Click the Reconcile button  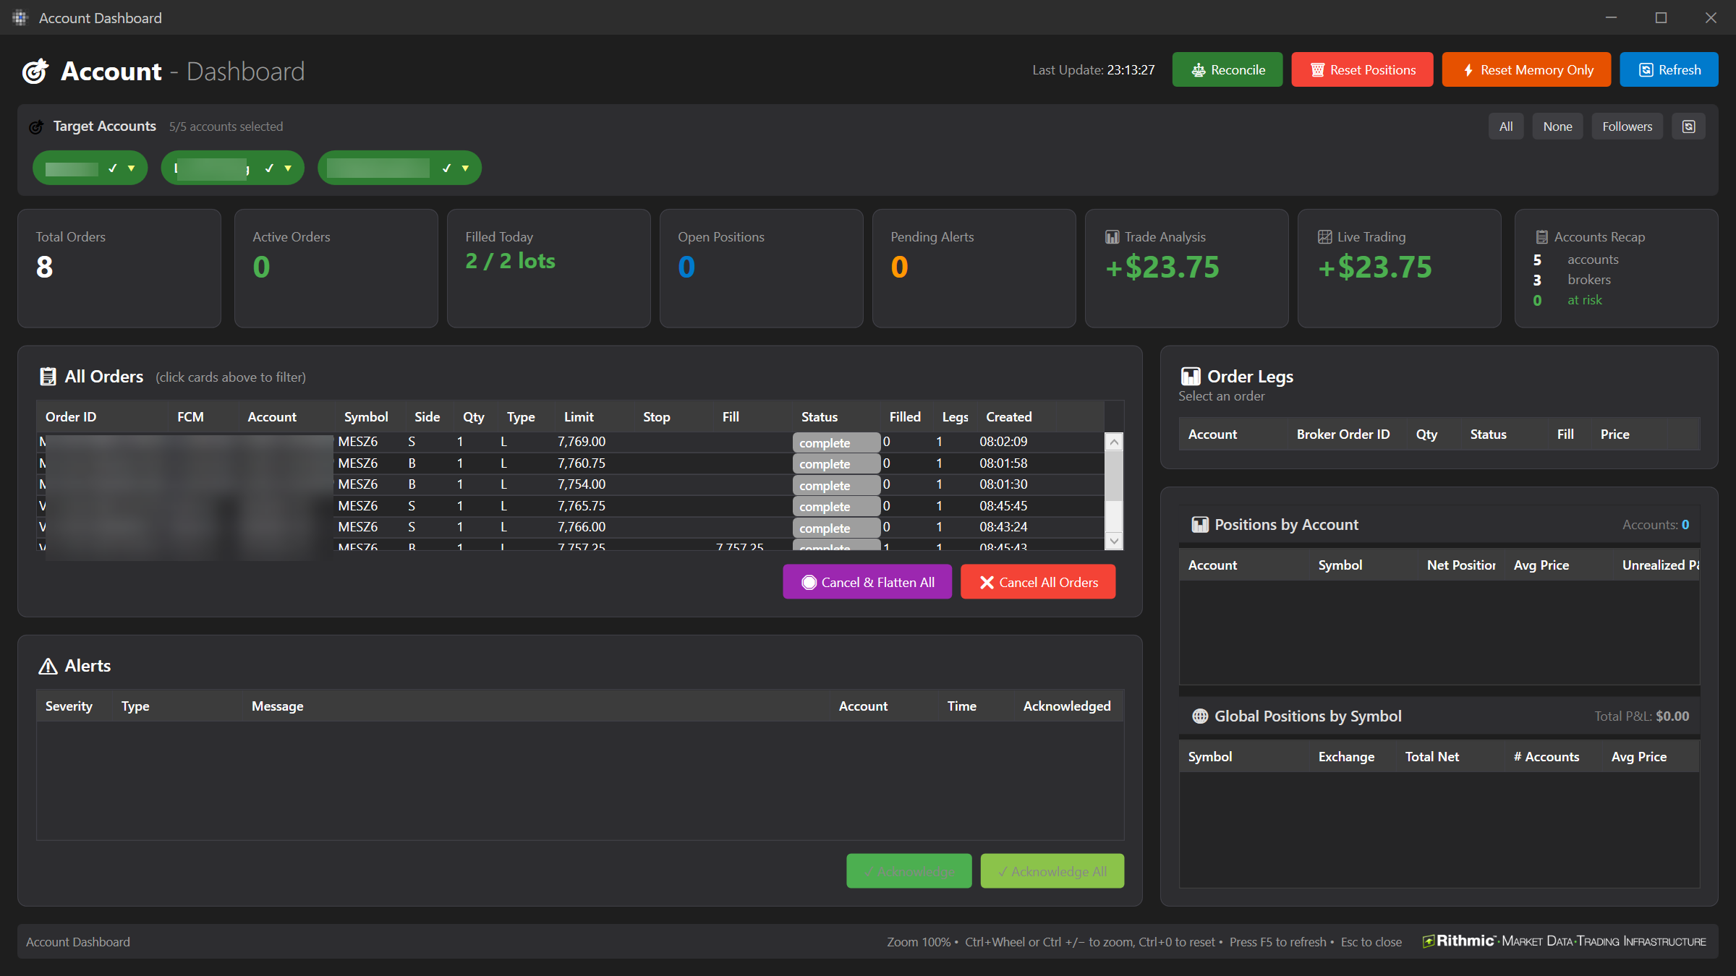1227,69
